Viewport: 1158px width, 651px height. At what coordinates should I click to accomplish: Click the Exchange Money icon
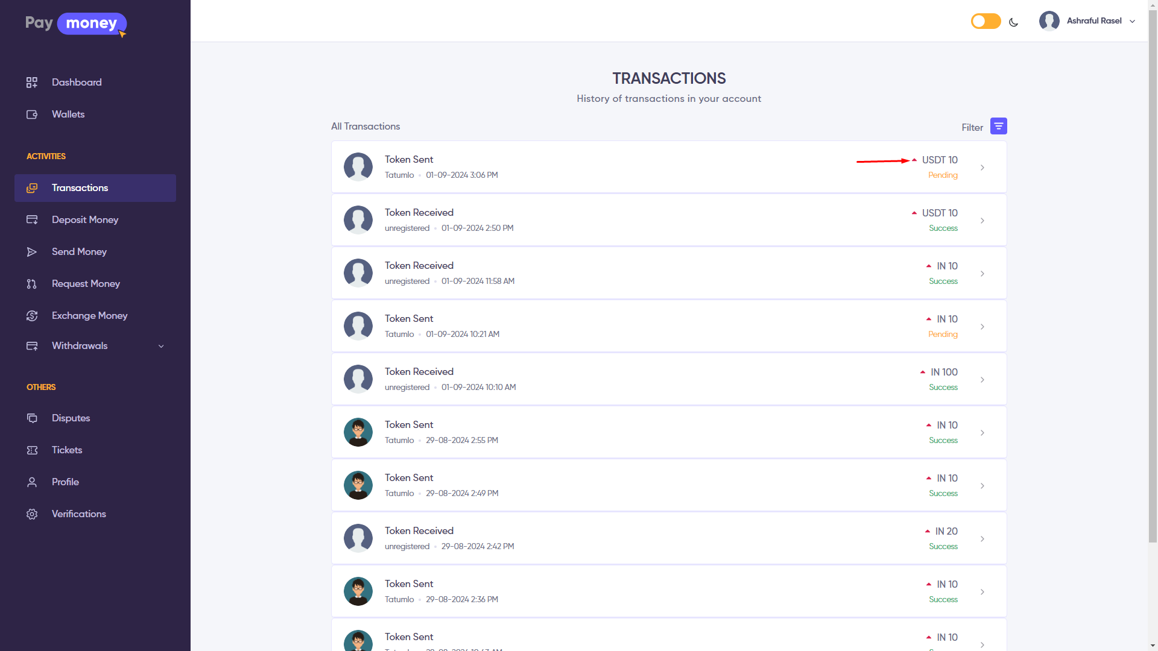click(x=32, y=316)
